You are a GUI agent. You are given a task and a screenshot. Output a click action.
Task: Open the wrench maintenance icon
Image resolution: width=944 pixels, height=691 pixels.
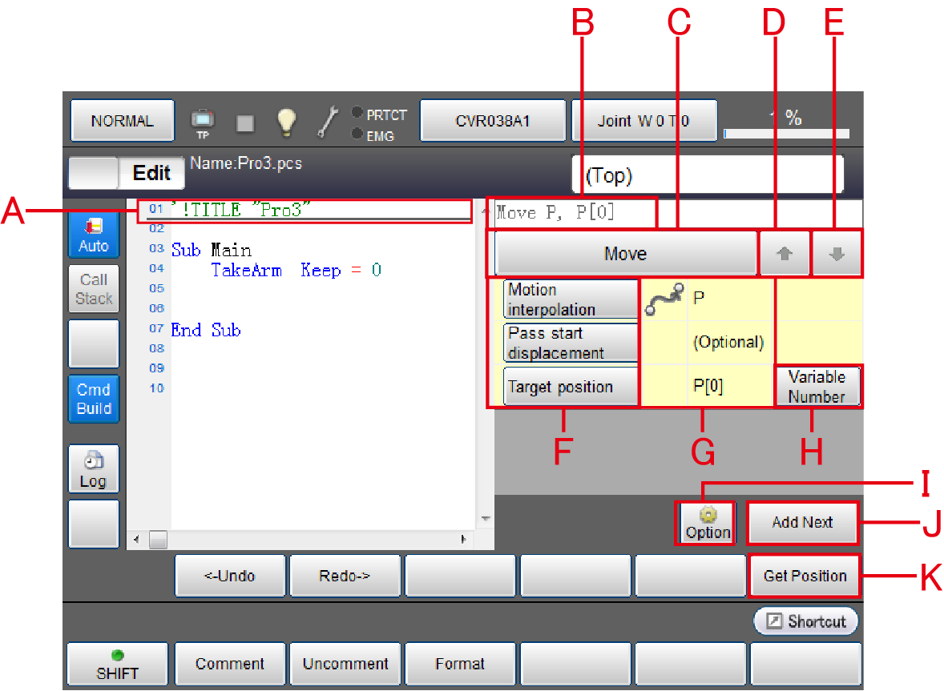[x=328, y=122]
